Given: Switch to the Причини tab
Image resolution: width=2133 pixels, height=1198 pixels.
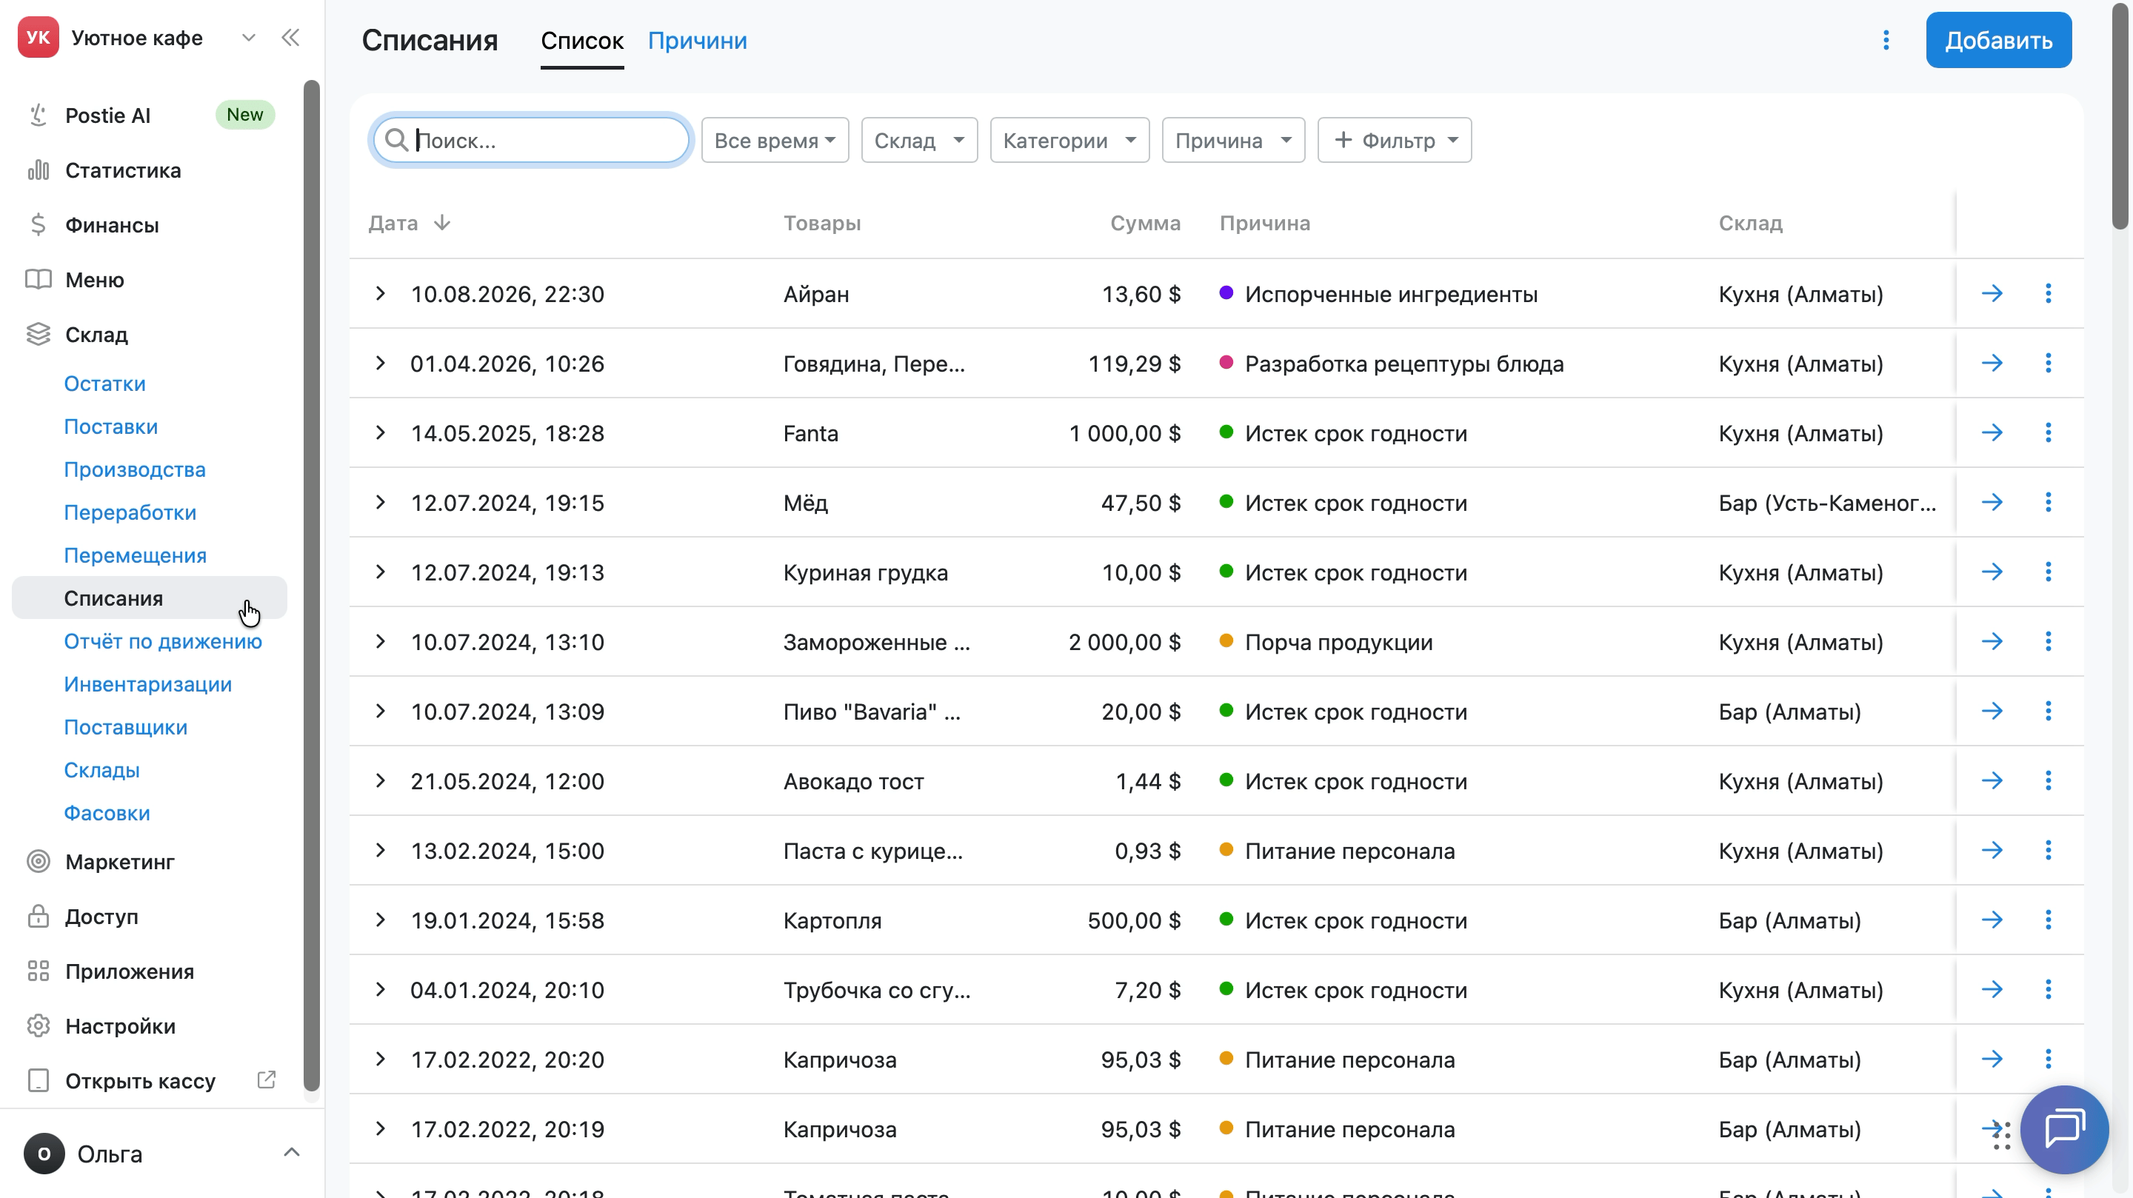Looking at the screenshot, I should [697, 41].
